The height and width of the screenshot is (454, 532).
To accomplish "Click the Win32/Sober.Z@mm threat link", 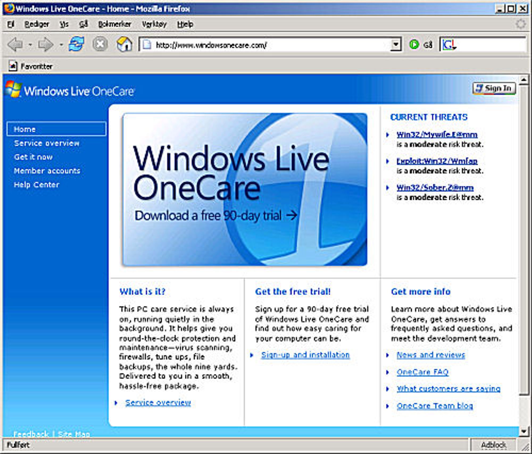I will point(435,188).
